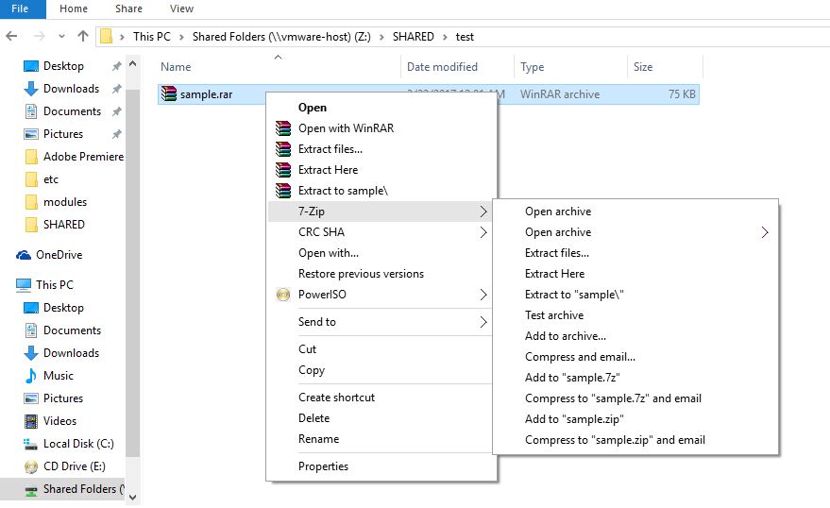
Task: Click the WinRAR icon next to Extract files...
Action: pos(282,149)
